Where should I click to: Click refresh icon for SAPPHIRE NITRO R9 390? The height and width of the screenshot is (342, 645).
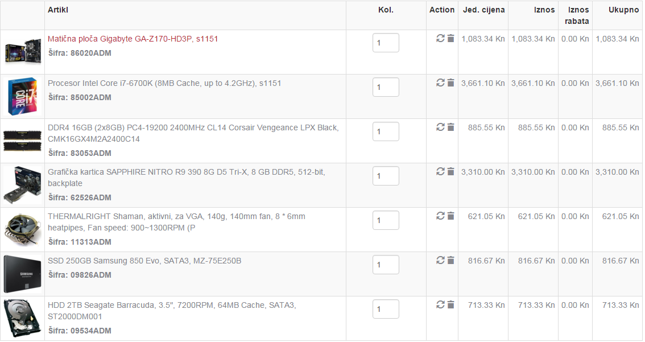pos(440,171)
